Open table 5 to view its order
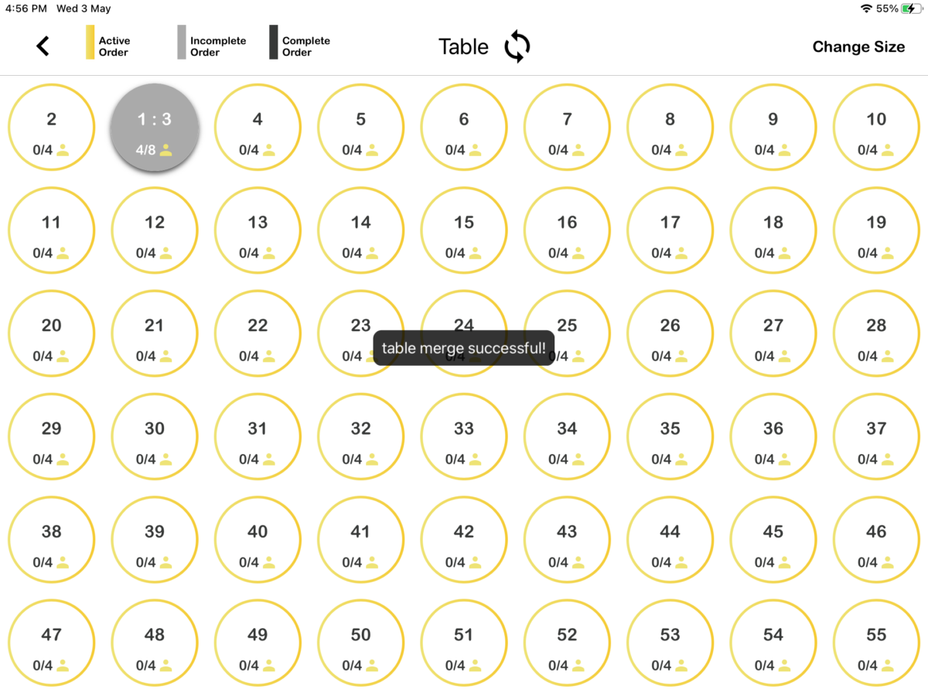Image resolution: width=928 pixels, height=696 pixels. tap(360, 127)
